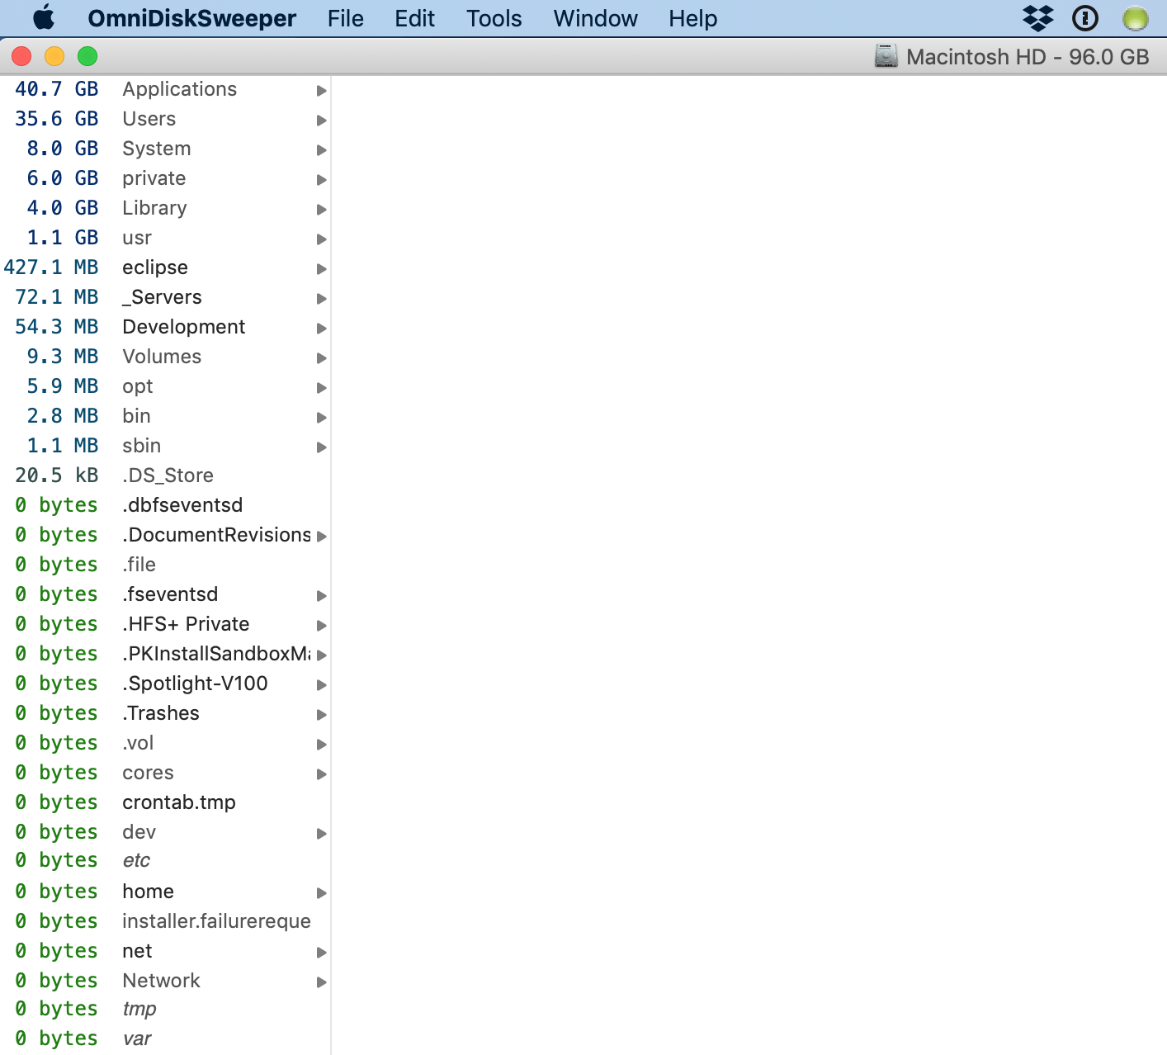Select the usr folder name
Image resolution: width=1167 pixels, height=1055 pixels.
click(x=137, y=238)
